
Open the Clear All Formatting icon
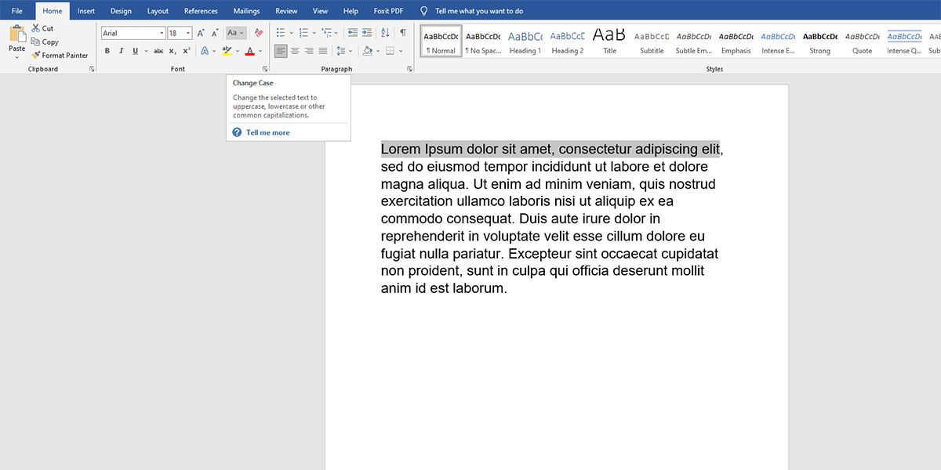coord(259,31)
